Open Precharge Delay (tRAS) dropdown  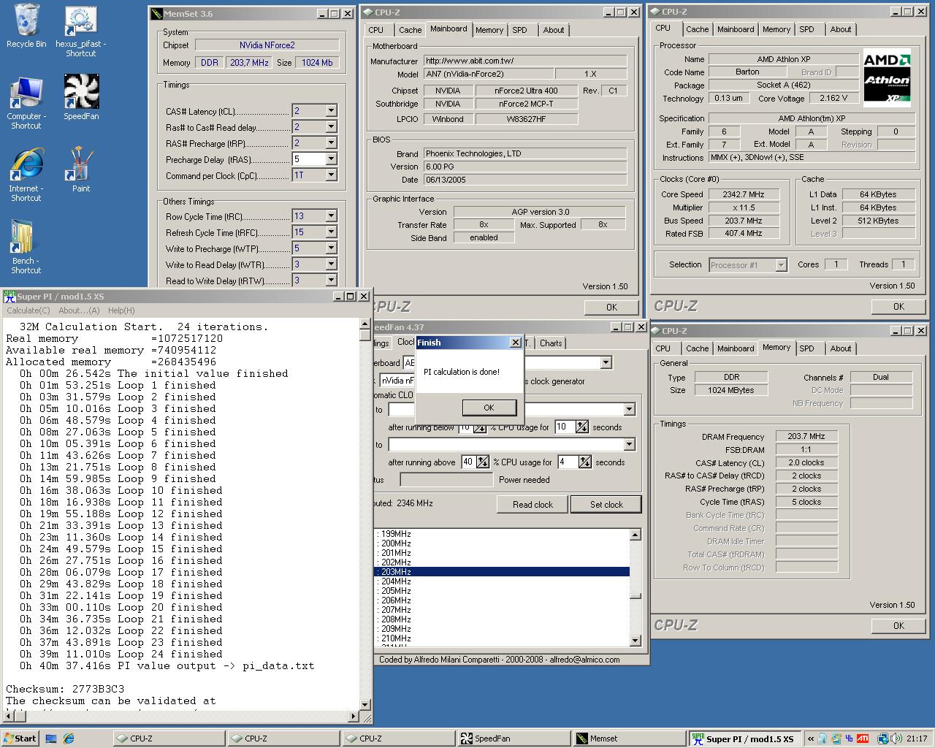coord(331,159)
